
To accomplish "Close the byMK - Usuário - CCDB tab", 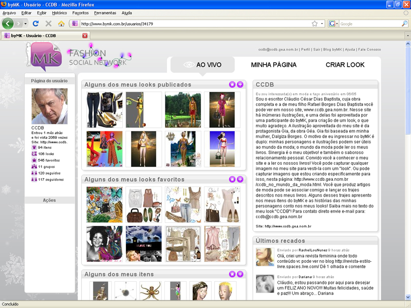I will (x=85, y=36).
